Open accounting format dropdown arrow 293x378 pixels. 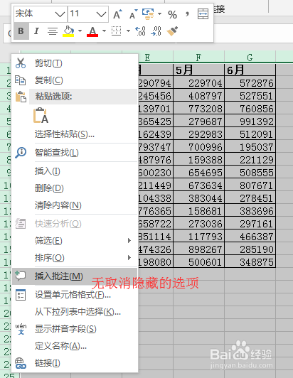[159, 14]
